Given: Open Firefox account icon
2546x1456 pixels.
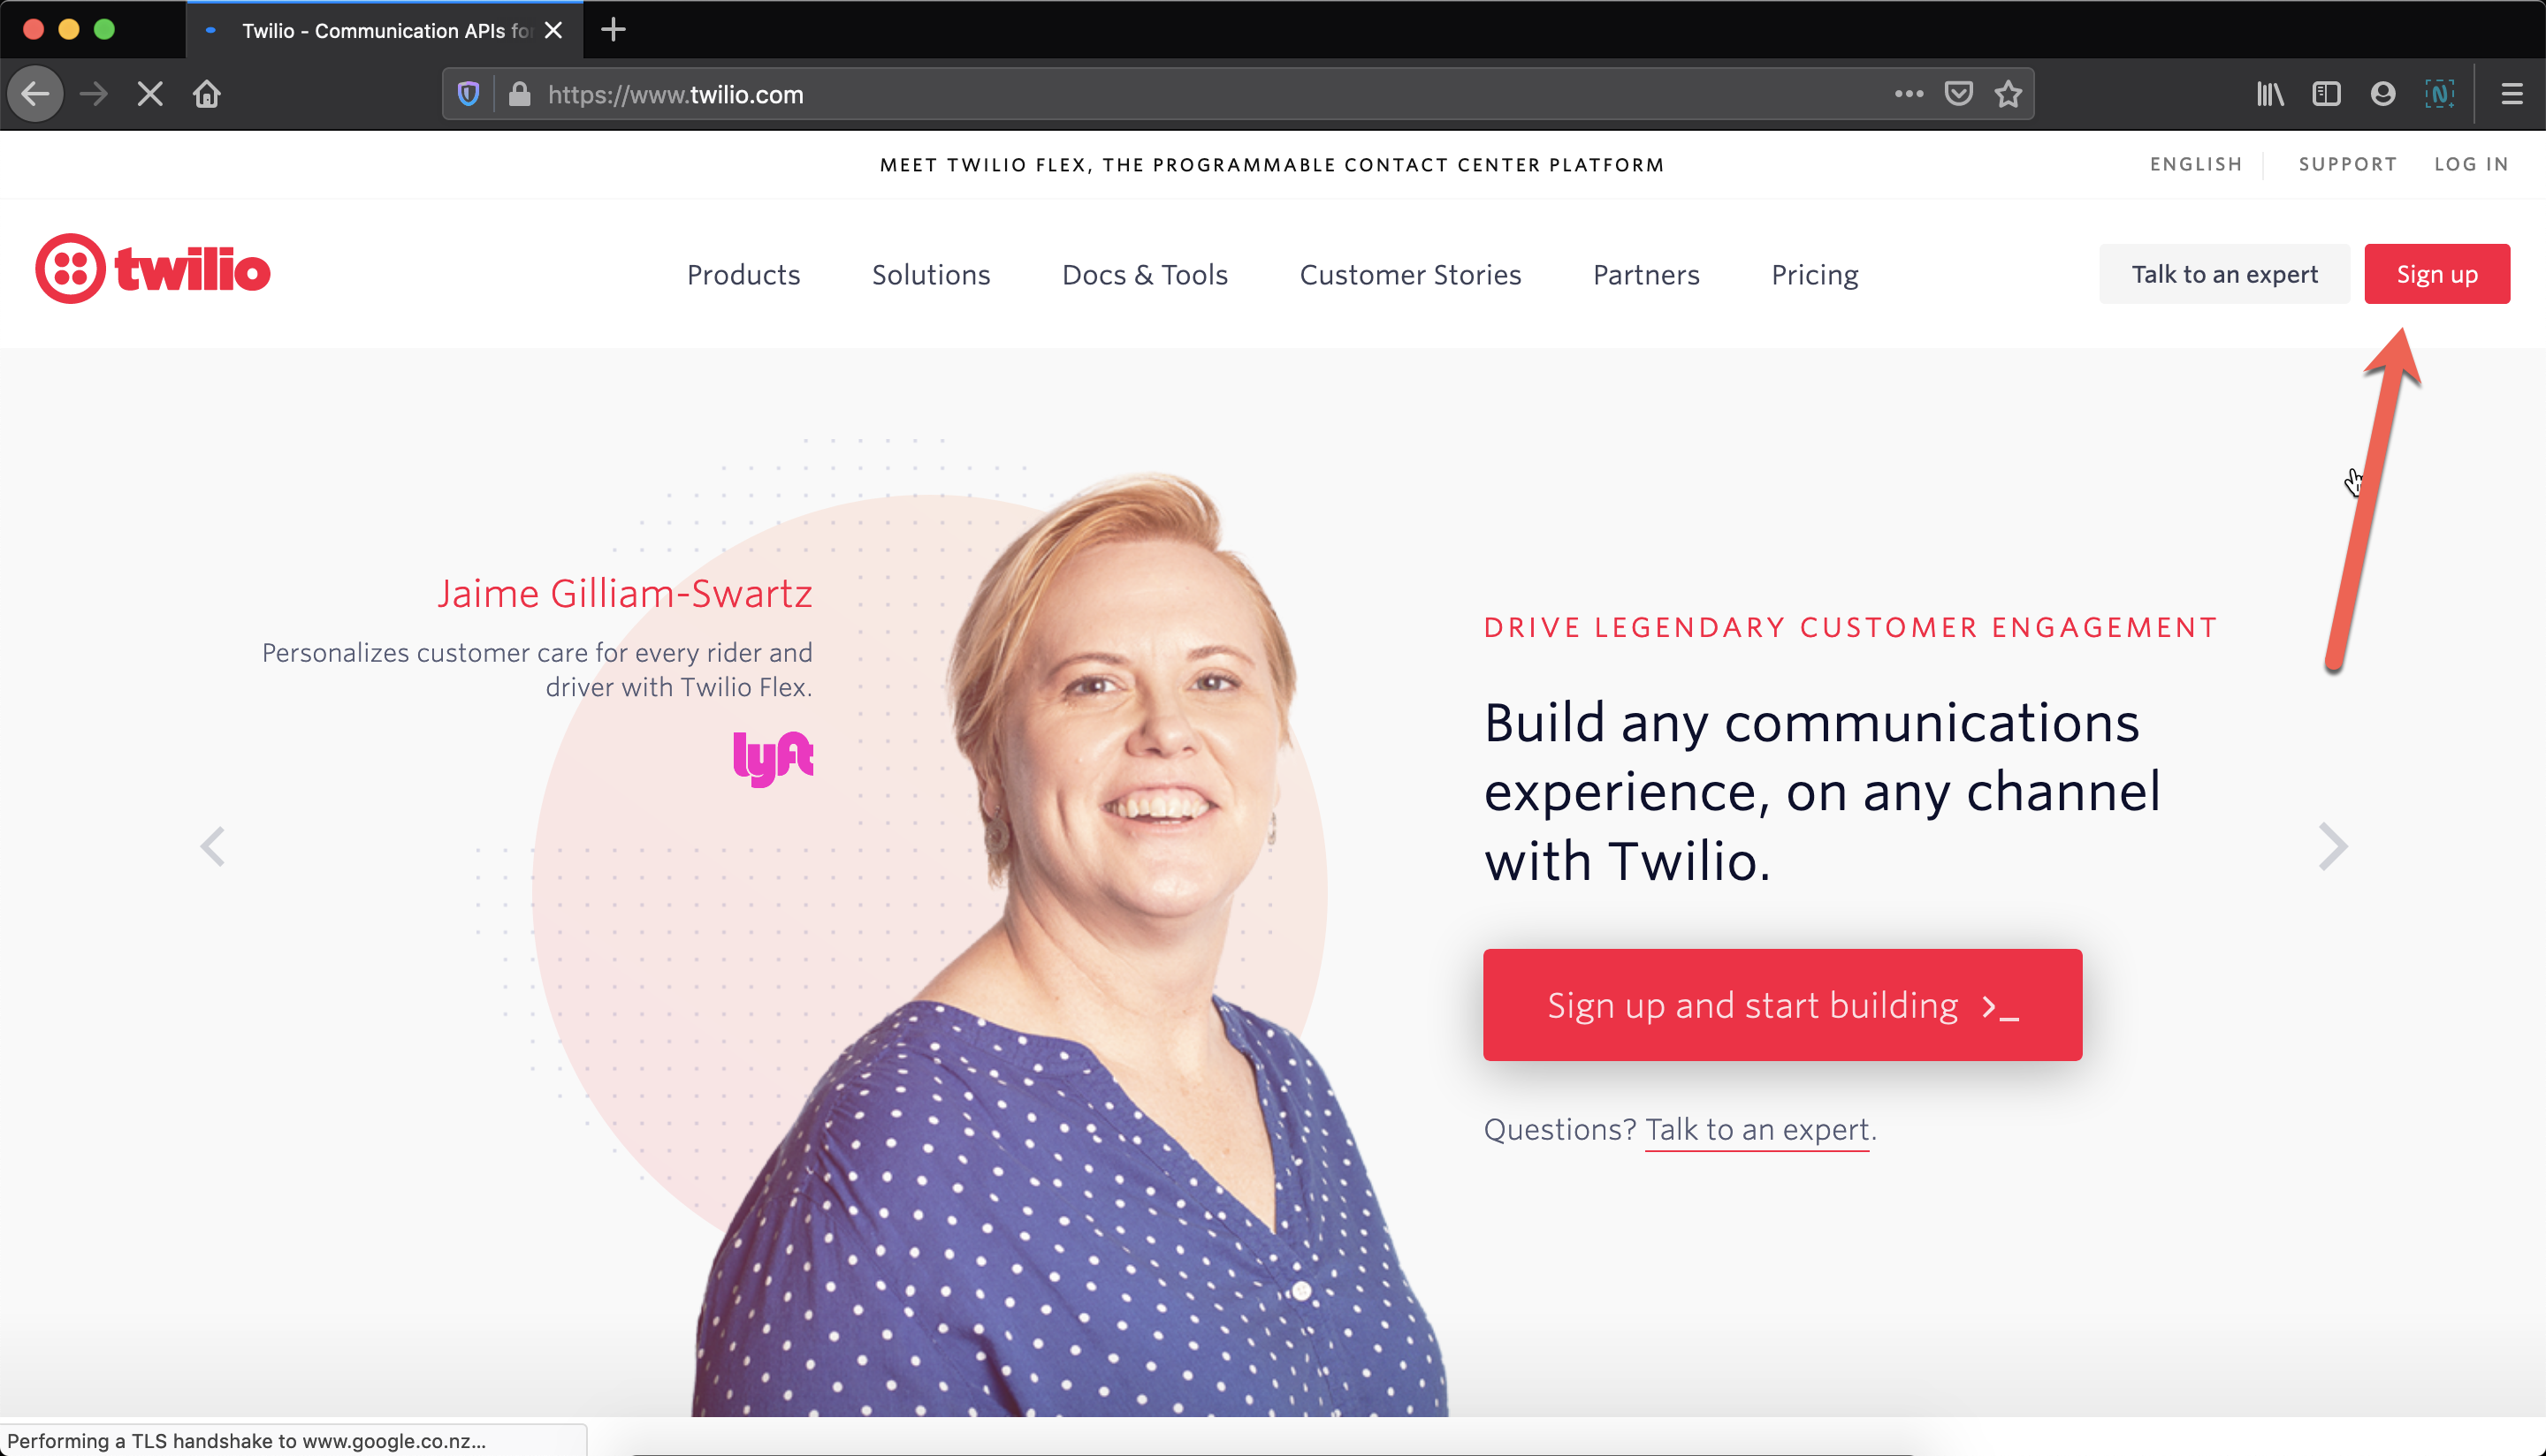Looking at the screenshot, I should tap(2383, 94).
